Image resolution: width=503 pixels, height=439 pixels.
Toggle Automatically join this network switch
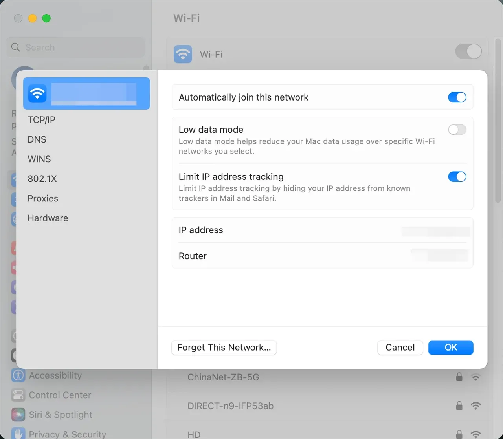coord(457,97)
